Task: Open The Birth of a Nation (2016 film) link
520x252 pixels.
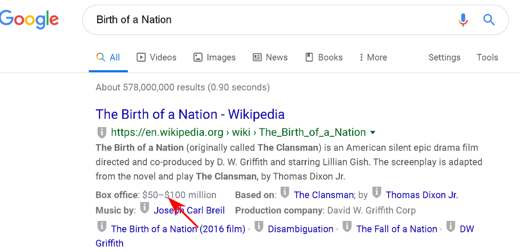Action: 178,229
